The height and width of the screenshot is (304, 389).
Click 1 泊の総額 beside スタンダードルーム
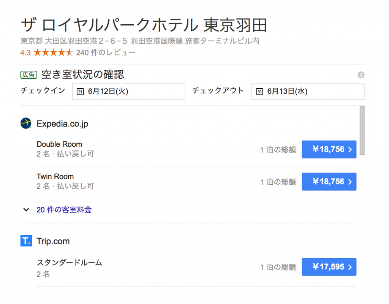tap(278, 267)
